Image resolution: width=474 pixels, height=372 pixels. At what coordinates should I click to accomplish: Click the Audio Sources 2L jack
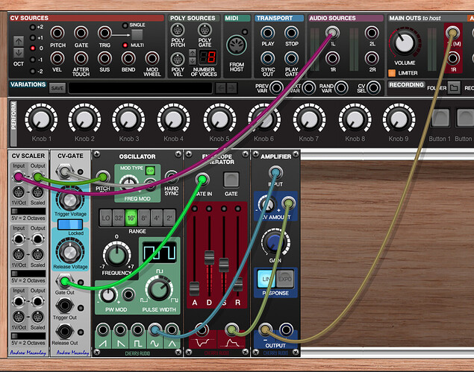point(372,33)
